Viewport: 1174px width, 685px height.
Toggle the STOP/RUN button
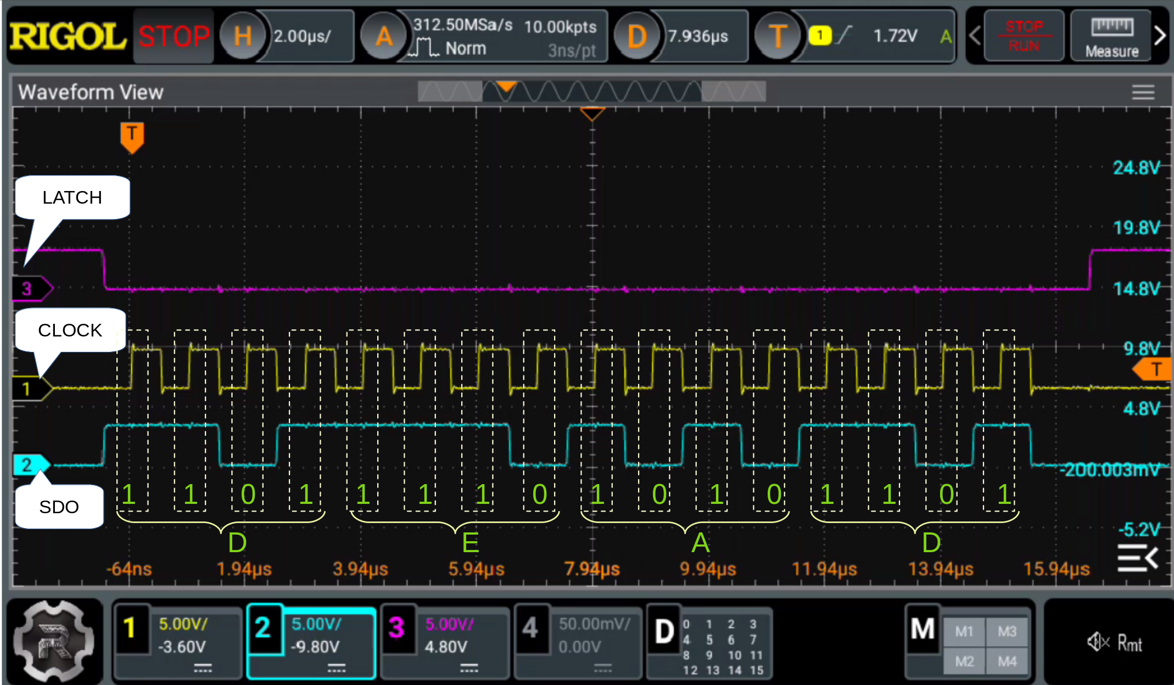tap(1024, 36)
